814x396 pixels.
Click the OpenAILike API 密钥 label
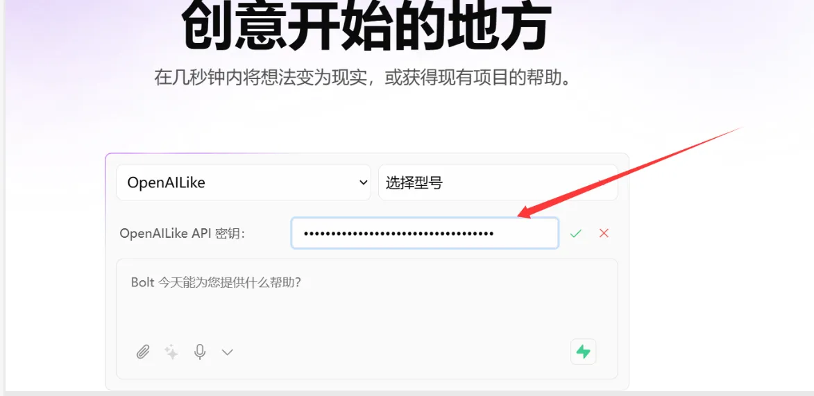pyautogui.click(x=183, y=234)
